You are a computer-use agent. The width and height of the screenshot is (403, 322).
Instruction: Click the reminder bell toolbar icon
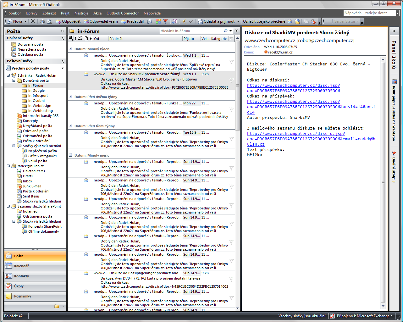184,21
